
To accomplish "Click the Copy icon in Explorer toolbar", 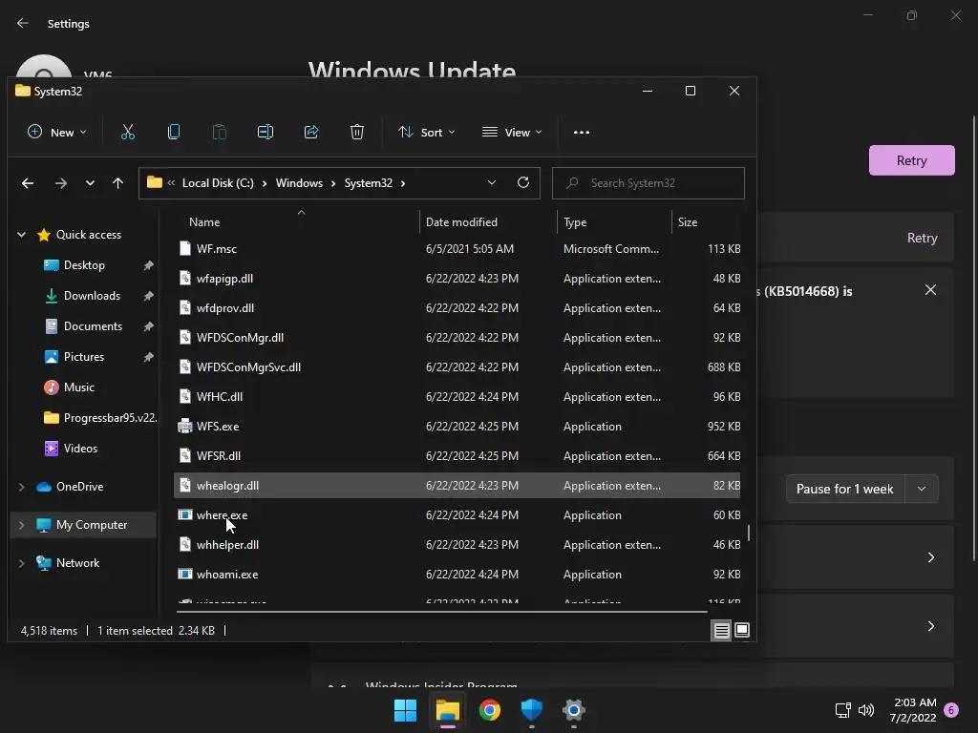I will pyautogui.click(x=174, y=132).
